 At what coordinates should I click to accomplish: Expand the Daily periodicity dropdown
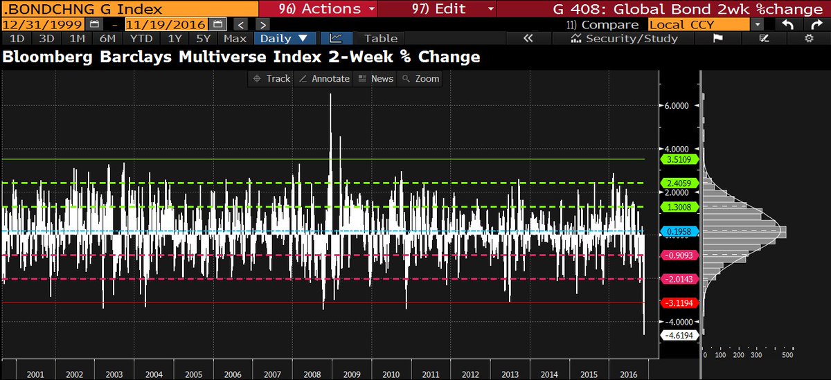[285, 39]
